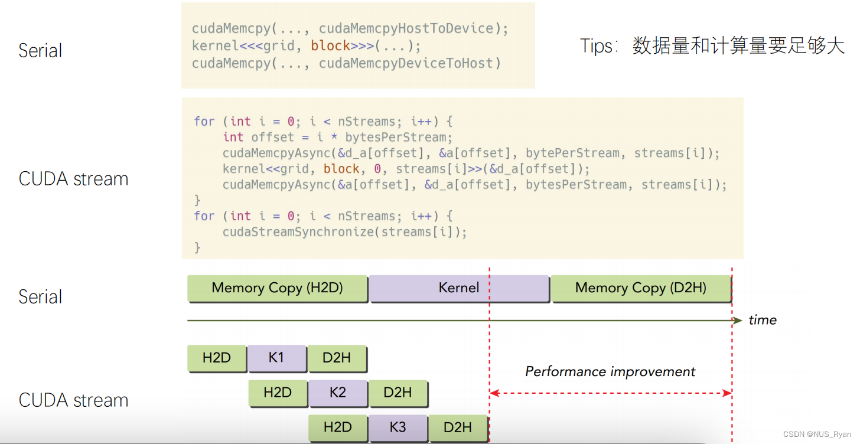Click the H2D block before K1
The height and width of the screenshot is (444, 860).
217,358
